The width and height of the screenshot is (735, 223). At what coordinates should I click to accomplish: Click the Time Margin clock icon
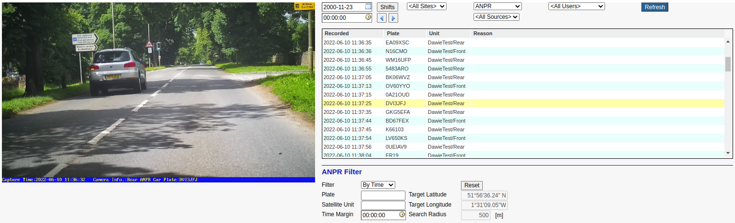tap(402, 215)
